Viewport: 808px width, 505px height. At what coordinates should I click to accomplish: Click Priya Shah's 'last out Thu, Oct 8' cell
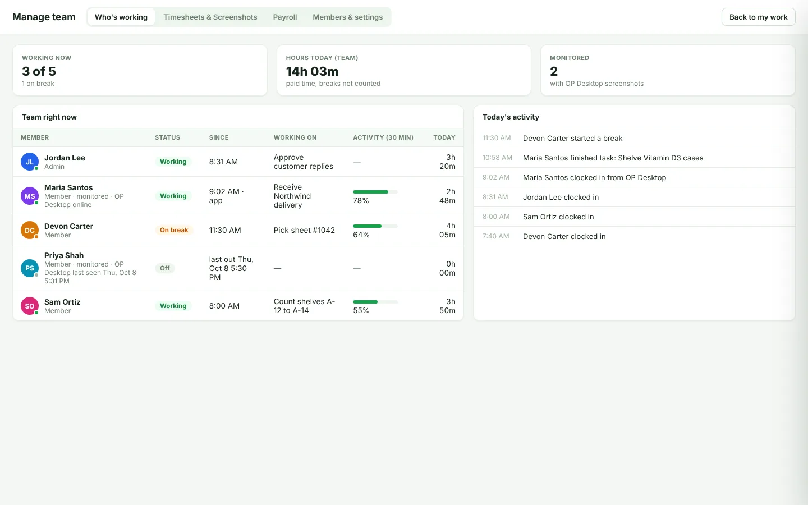pyautogui.click(x=231, y=268)
